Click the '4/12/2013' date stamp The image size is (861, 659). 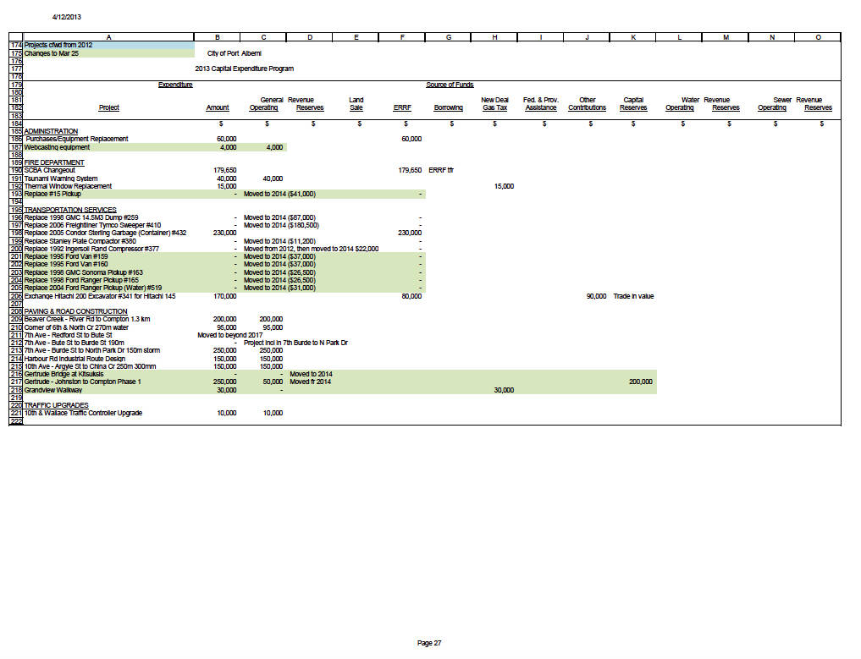pos(66,17)
